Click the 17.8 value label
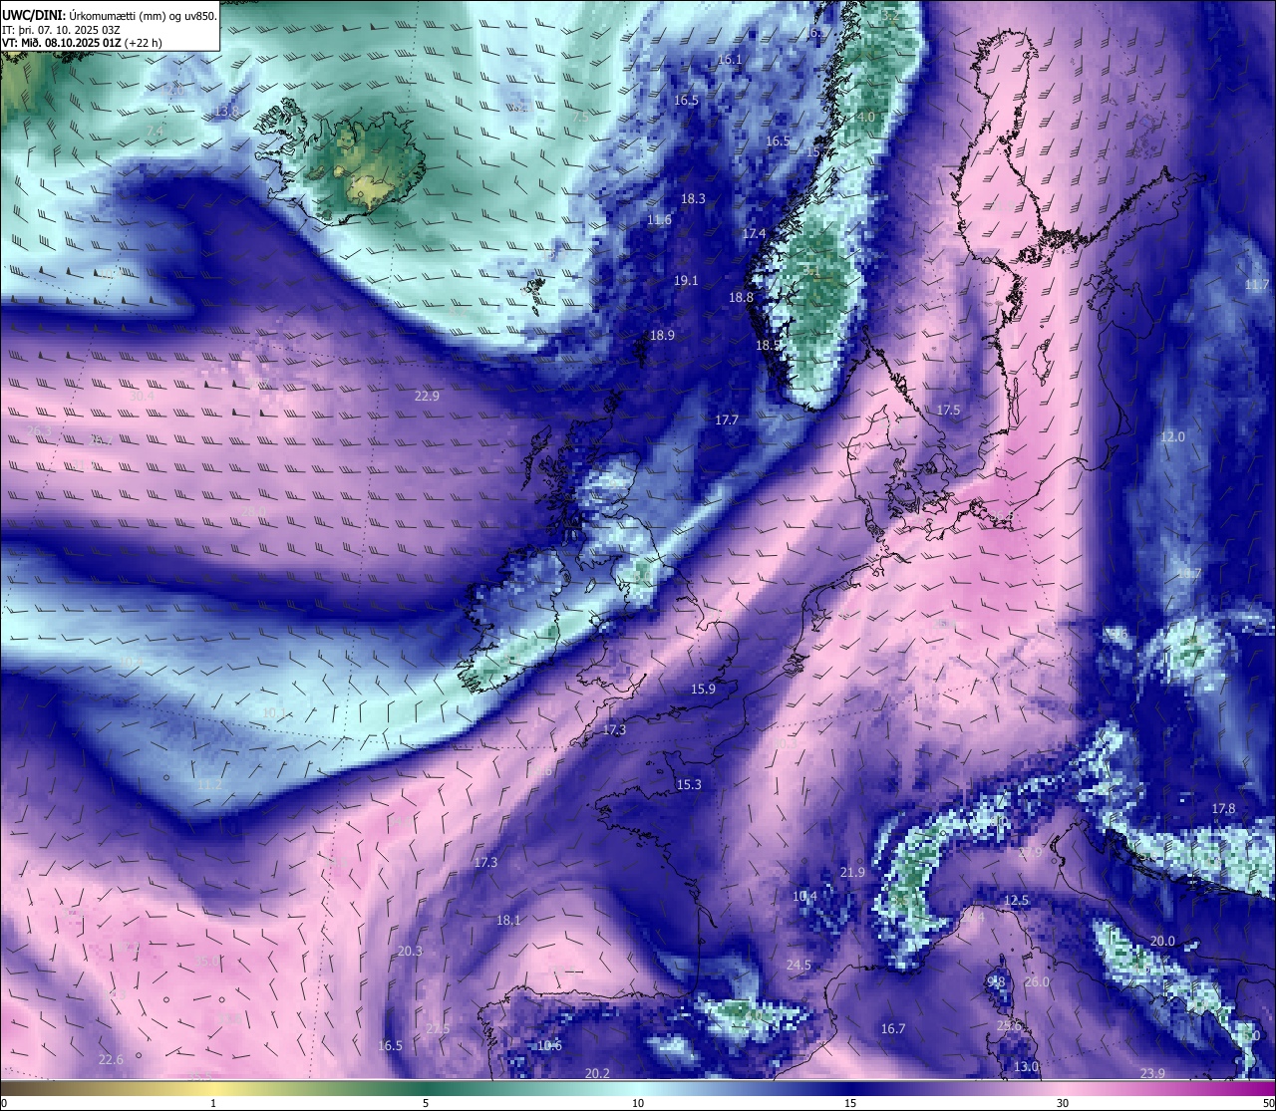Viewport: 1276px width, 1111px height. [x=1223, y=809]
